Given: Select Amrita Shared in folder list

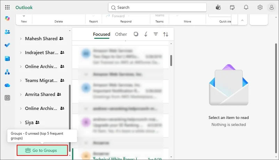Looking at the screenshot, I should 40,95.
